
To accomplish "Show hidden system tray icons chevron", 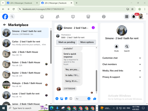I will tap(114, 108).
